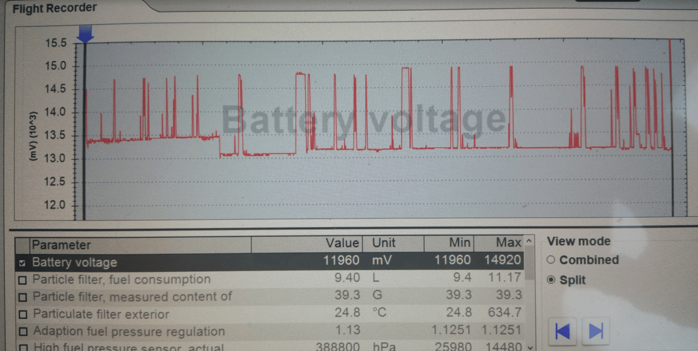Click the 15.5 y-axis label
Image resolution: width=698 pixels, height=351 pixels.
click(x=56, y=43)
